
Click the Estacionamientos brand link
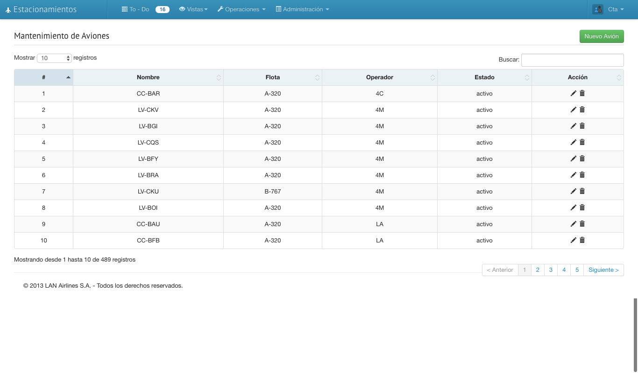point(41,9)
